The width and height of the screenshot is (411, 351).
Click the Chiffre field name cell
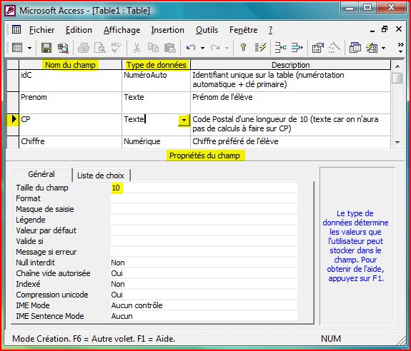[70, 142]
